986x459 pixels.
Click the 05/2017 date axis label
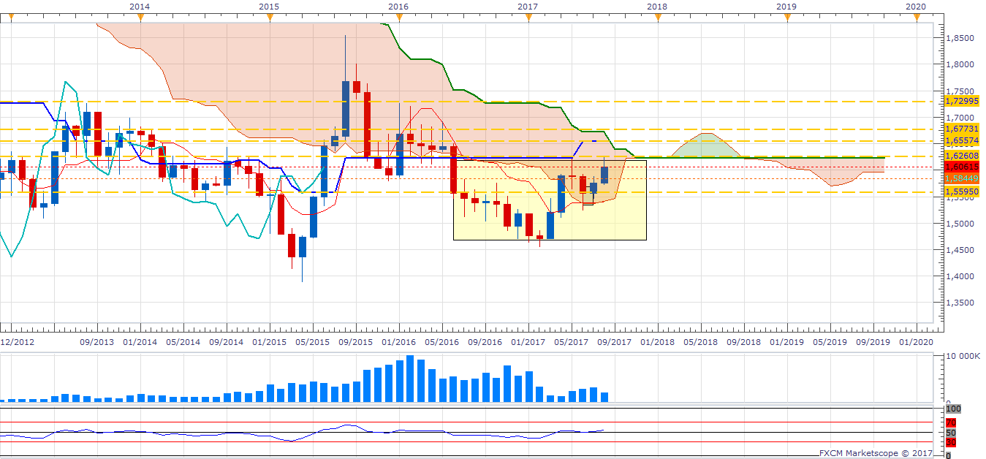[x=571, y=342]
